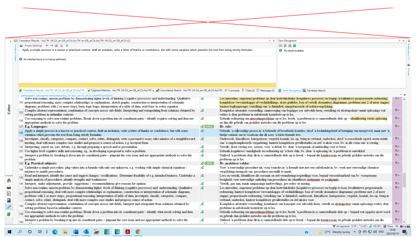Place cursor in segment 128 target text
417x237 pixels.
coord(305,132)
